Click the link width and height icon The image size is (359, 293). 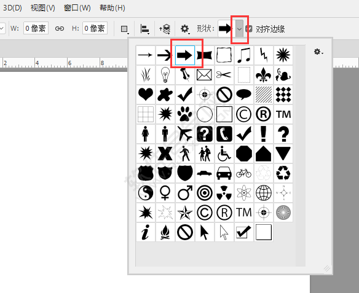pyautogui.click(x=60, y=29)
